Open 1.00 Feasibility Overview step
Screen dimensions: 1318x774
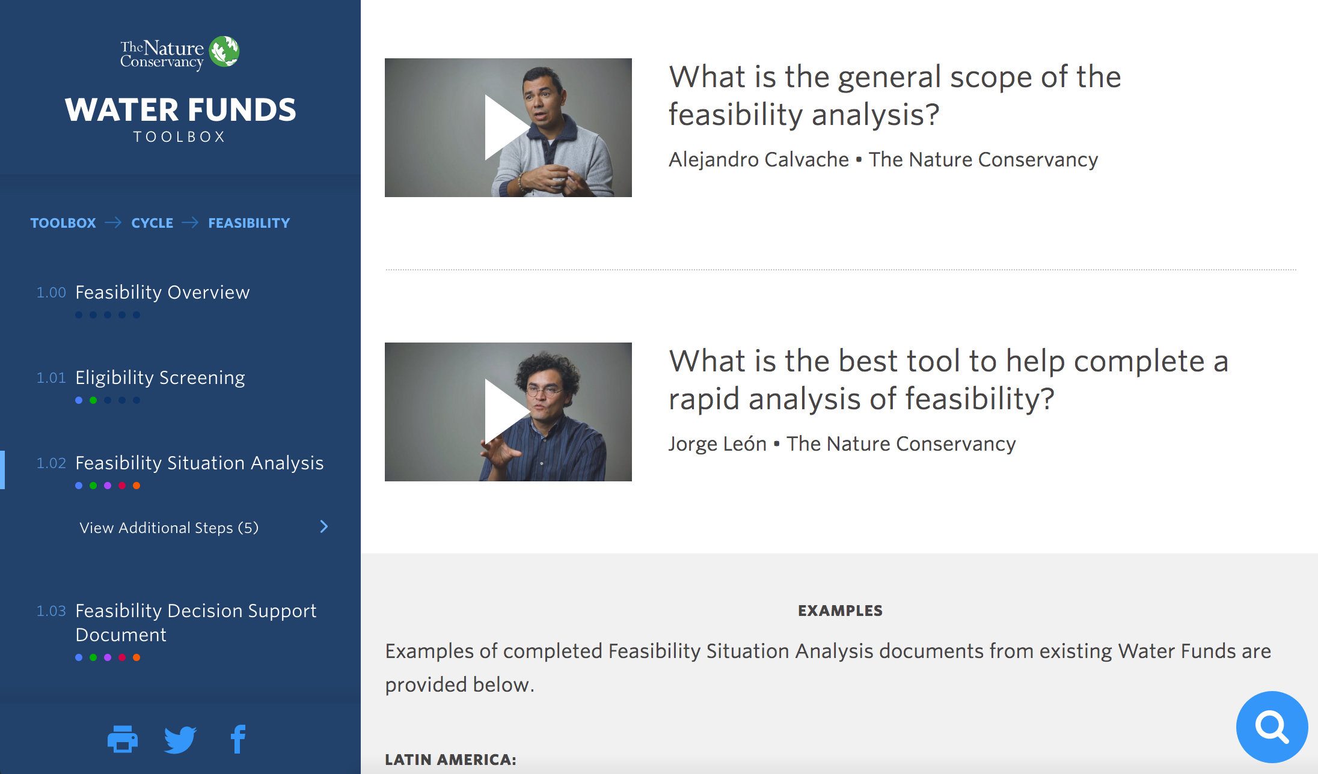[x=162, y=292]
